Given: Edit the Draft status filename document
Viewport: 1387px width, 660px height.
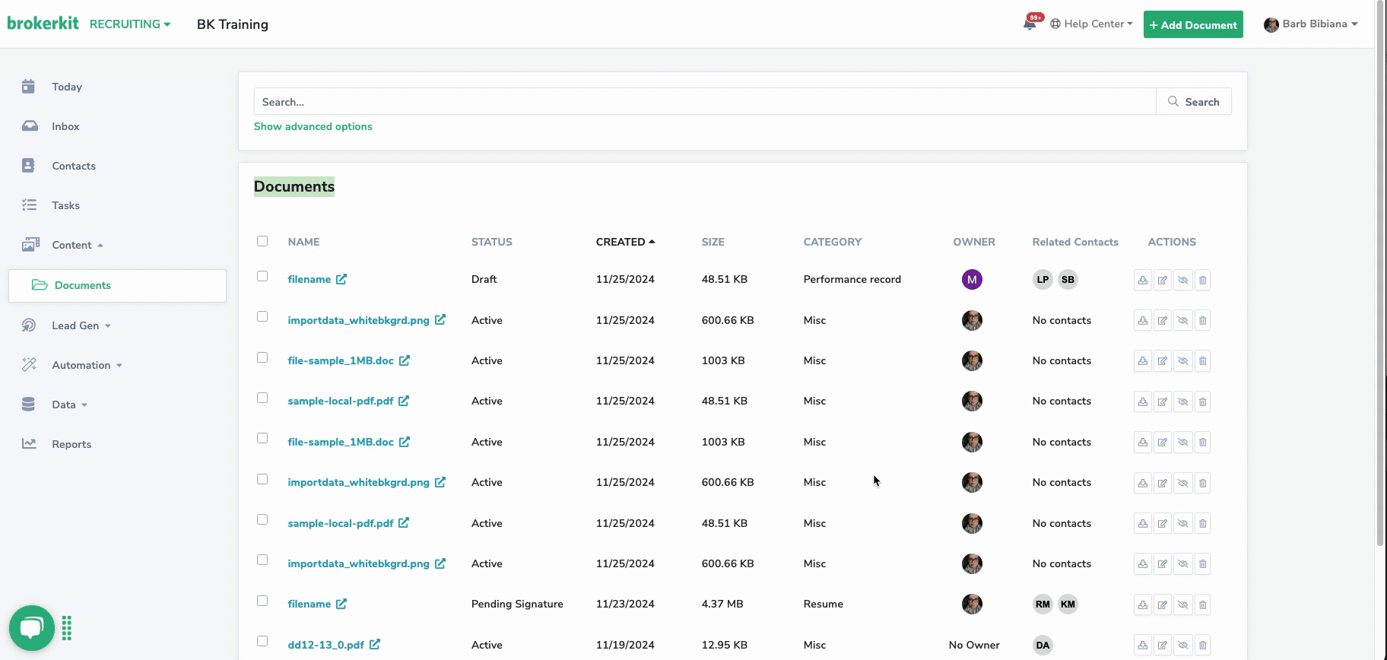Looking at the screenshot, I should coord(1162,280).
